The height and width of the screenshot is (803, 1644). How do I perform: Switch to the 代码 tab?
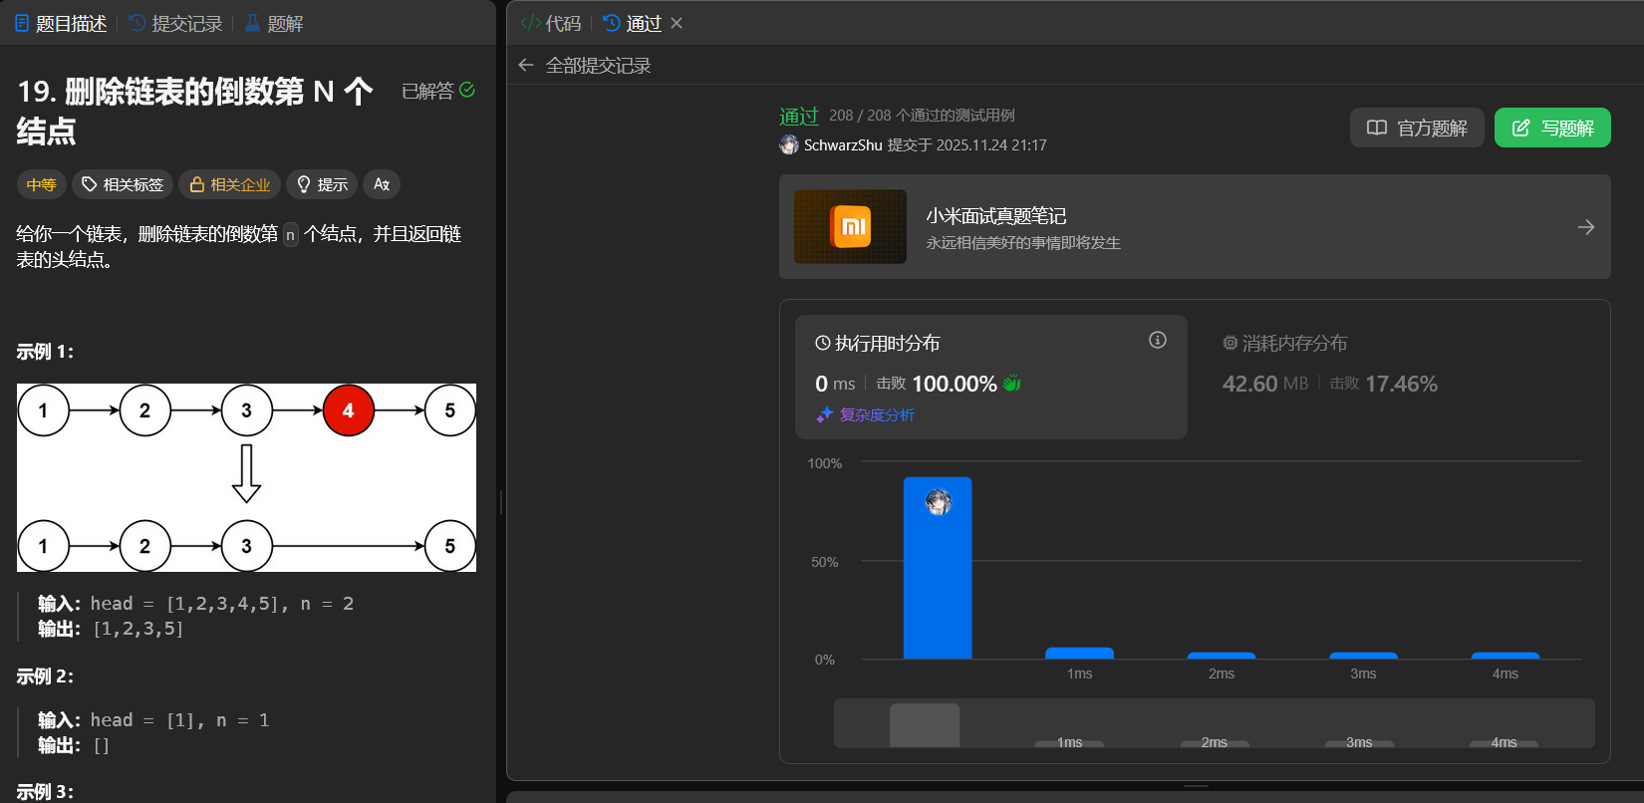tap(551, 23)
